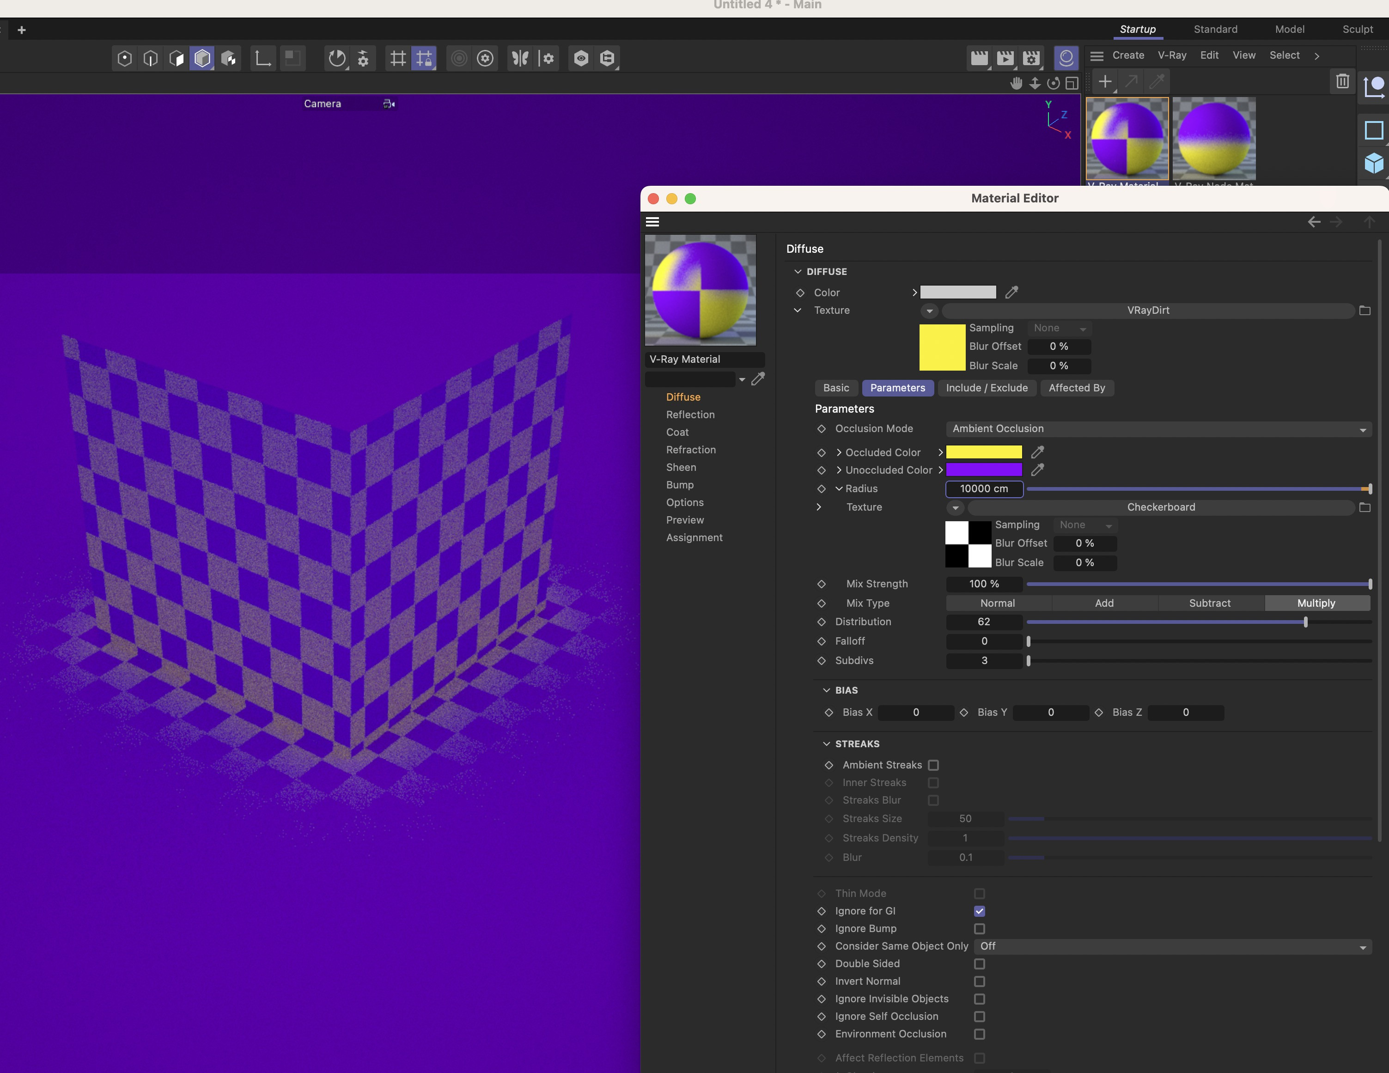Uncheck the Ignore for GI checkbox
This screenshot has height=1073, width=1389.
click(980, 911)
